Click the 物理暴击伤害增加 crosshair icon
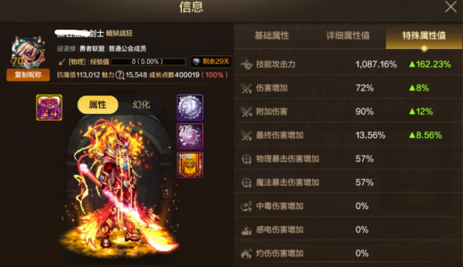 [x=246, y=159]
